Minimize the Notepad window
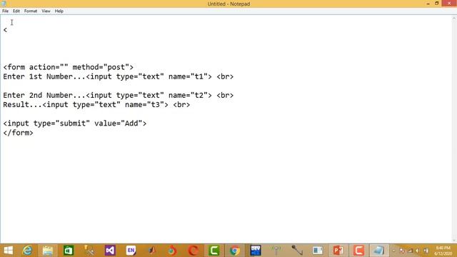 click(428, 4)
